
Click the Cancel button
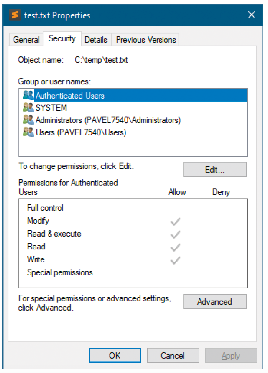click(173, 355)
